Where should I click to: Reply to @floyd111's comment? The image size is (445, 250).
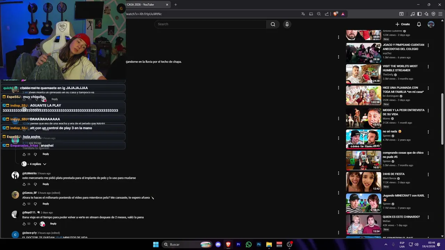pos(53,224)
